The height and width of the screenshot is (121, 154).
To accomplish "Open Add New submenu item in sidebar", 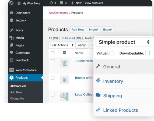I will 16,92.
